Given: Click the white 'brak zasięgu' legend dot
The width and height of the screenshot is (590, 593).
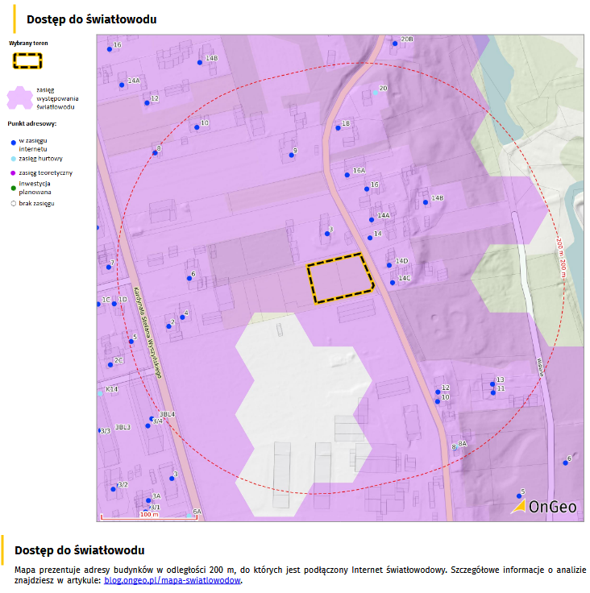Looking at the screenshot, I should coord(13,204).
